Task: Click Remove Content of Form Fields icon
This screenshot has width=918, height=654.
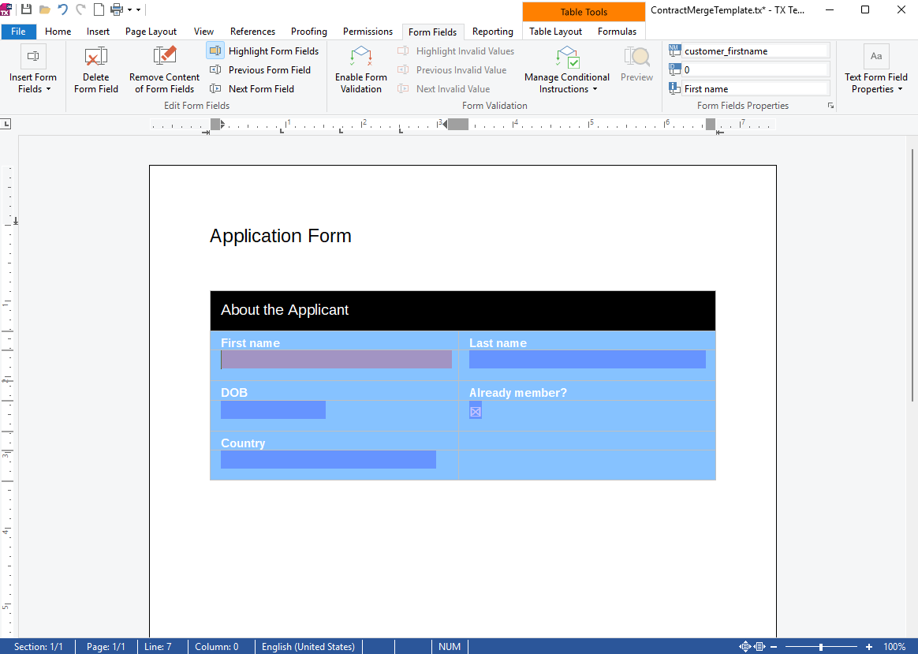Action: tap(164, 58)
